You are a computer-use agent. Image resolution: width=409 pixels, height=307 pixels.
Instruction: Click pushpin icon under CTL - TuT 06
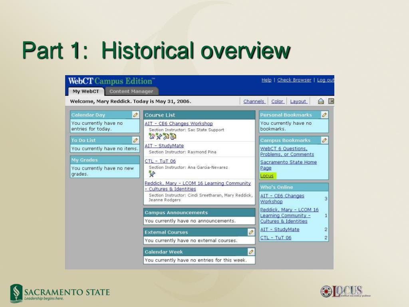[x=152, y=173]
